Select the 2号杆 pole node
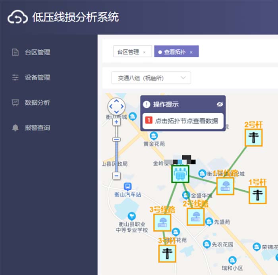 (x=253, y=137)
